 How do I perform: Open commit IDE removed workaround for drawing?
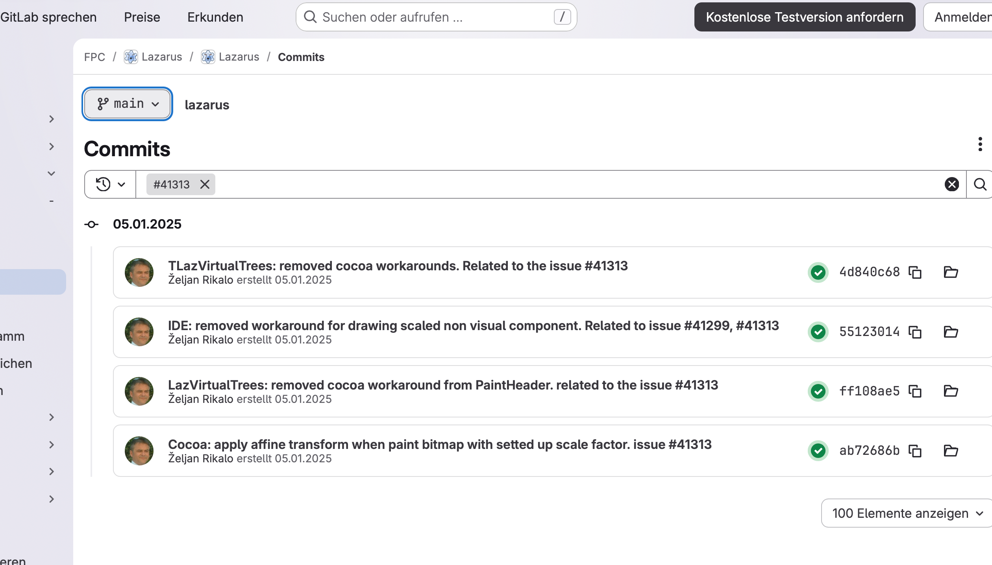pyautogui.click(x=474, y=326)
